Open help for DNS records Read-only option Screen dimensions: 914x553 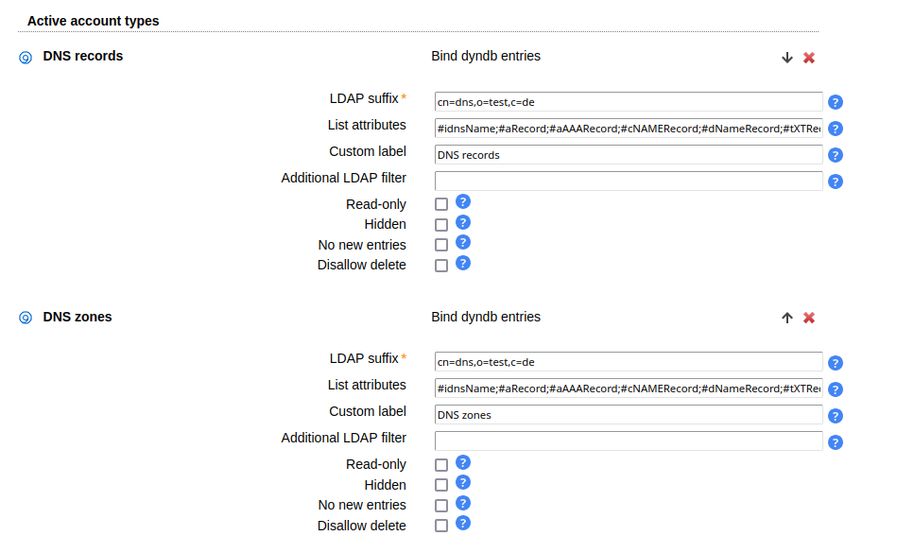463,202
